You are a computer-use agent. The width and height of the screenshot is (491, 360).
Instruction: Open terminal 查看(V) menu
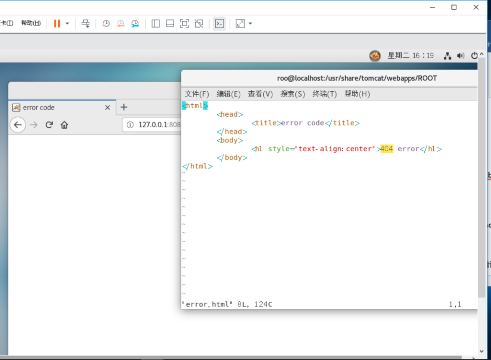[x=260, y=94]
